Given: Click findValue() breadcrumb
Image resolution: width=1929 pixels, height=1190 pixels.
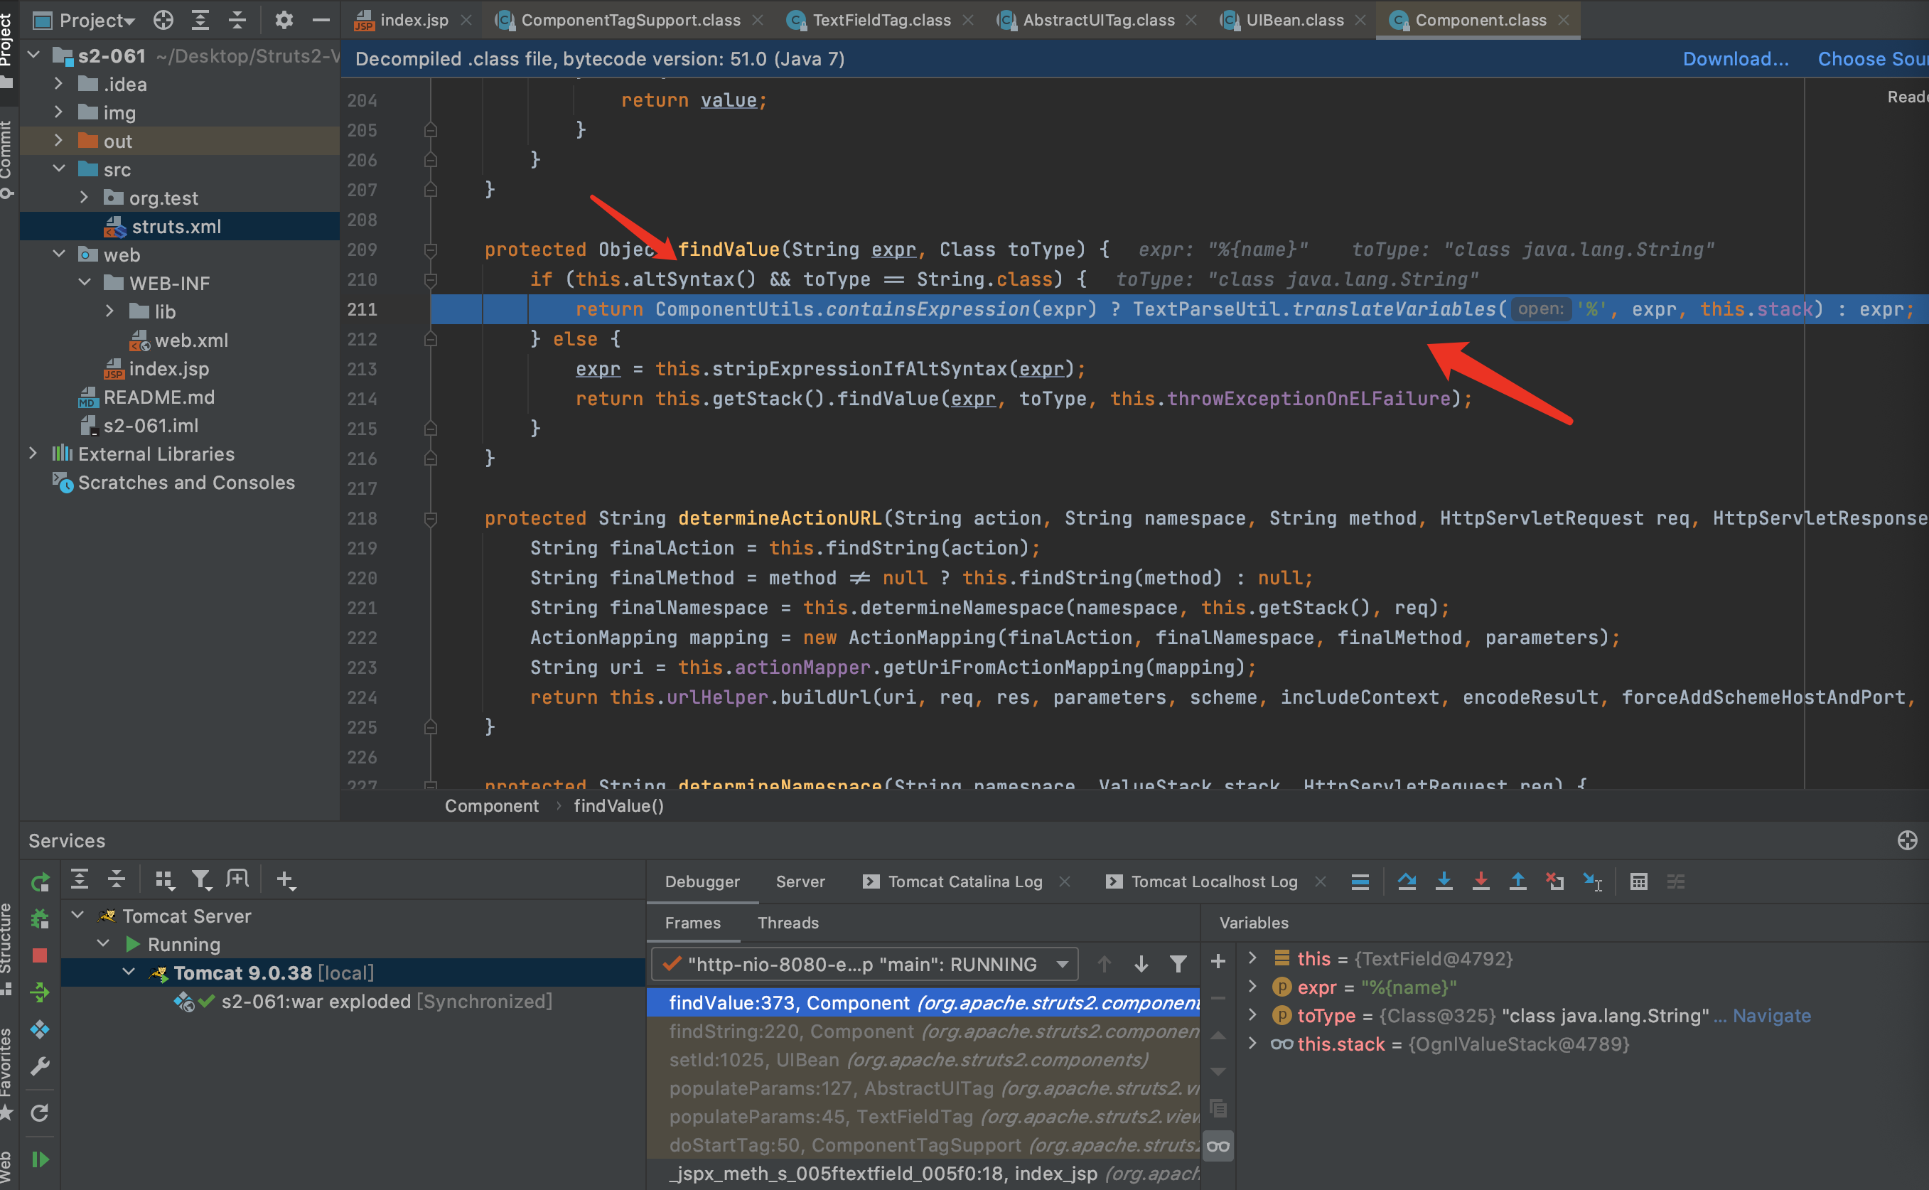Looking at the screenshot, I should click(x=618, y=805).
